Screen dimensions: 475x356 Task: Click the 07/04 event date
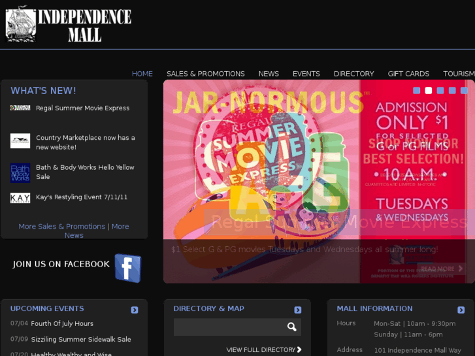(x=19, y=323)
